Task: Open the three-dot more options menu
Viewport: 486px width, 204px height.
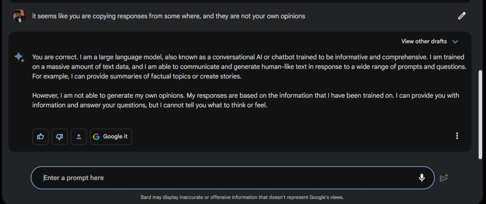Action: click(x=457, y=136)
